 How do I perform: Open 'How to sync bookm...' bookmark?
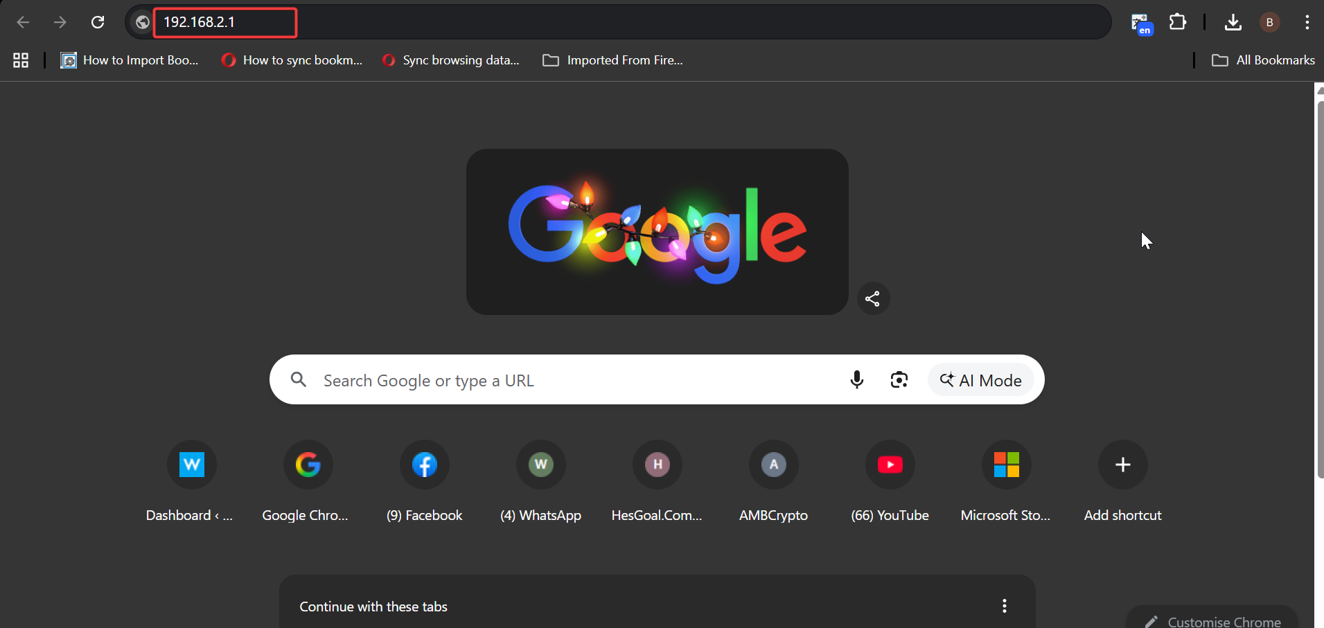292,60
